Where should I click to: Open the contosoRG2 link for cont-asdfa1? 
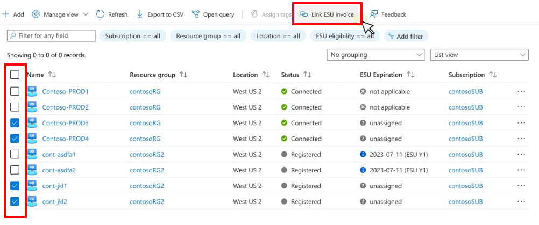(x=147, y=155)
